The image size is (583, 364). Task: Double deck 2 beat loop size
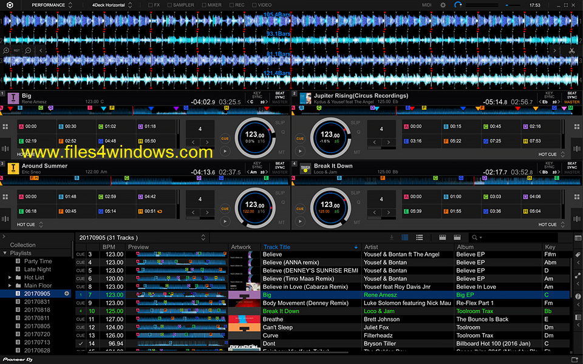[389, 142]
